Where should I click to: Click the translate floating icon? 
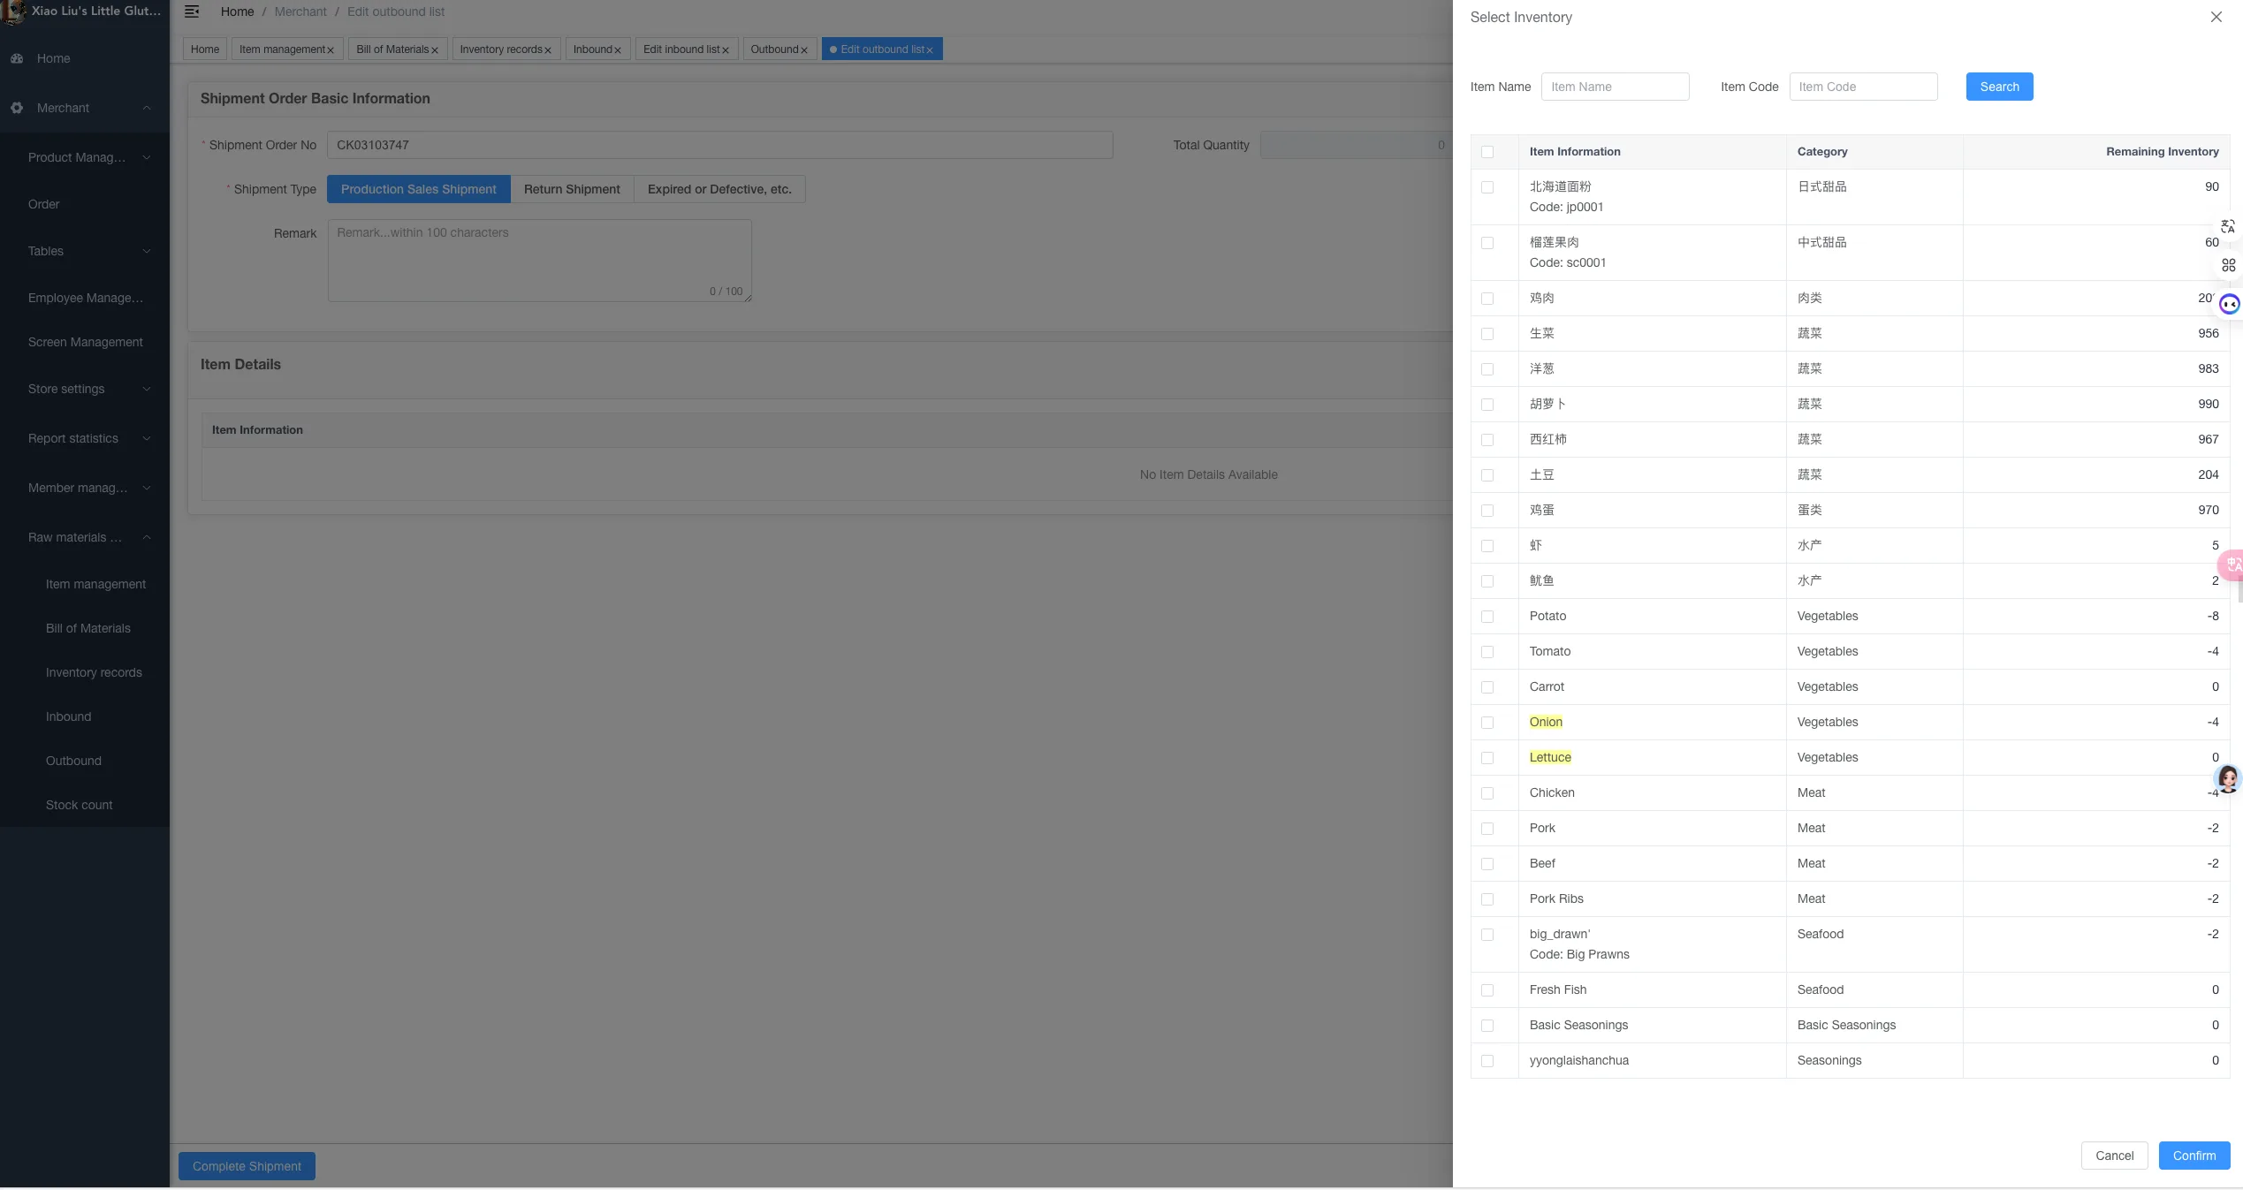[2228, 227]
